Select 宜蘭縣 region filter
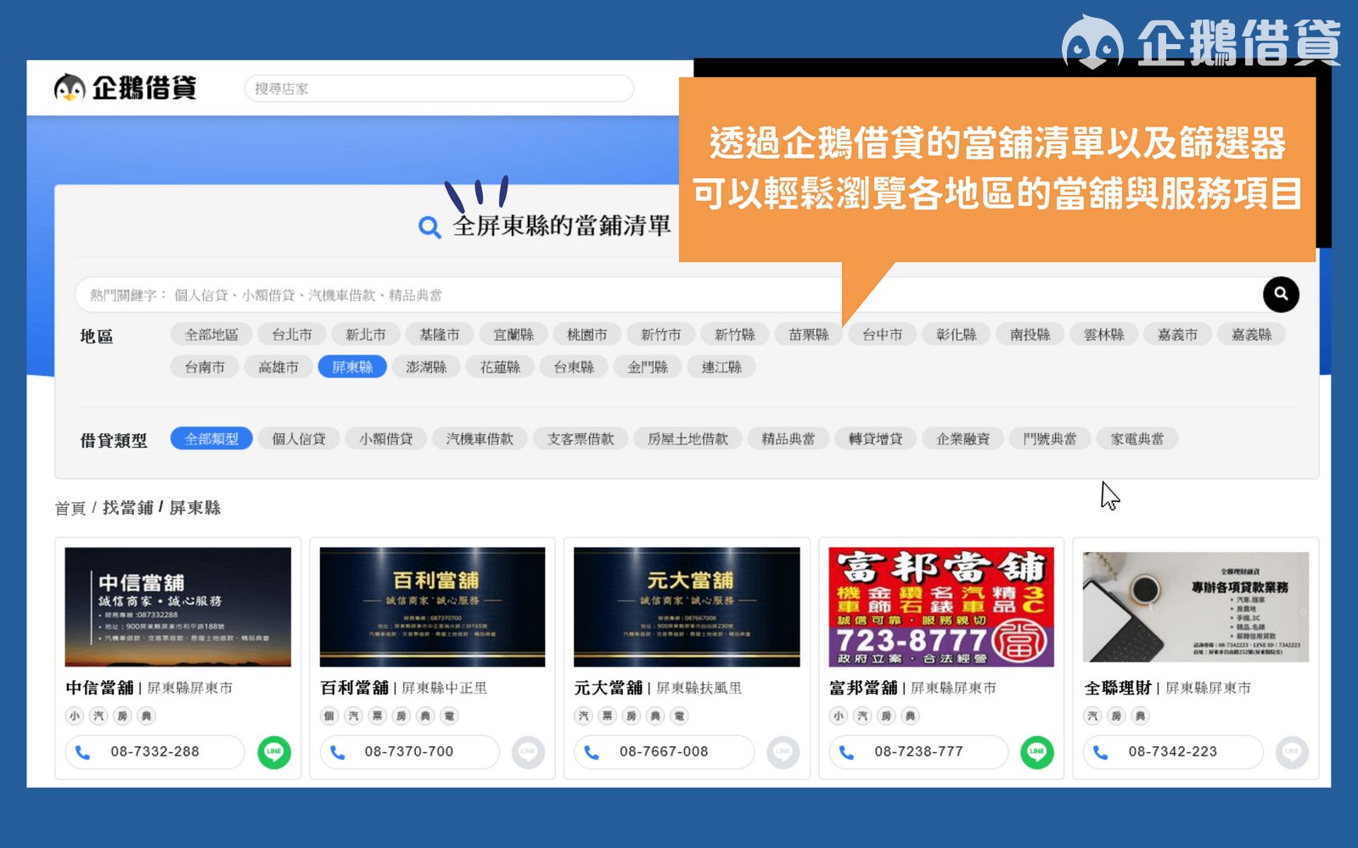The height and width of the screenshot is (848, 1358). 513,335
